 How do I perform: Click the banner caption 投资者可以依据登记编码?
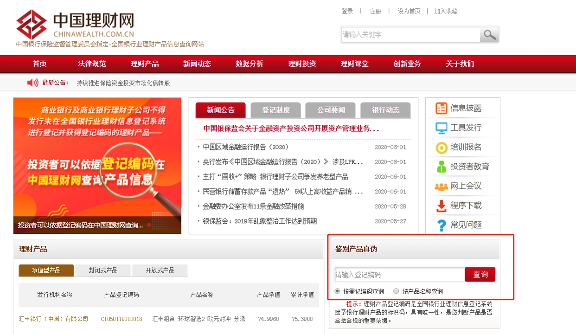pos(81,225)
